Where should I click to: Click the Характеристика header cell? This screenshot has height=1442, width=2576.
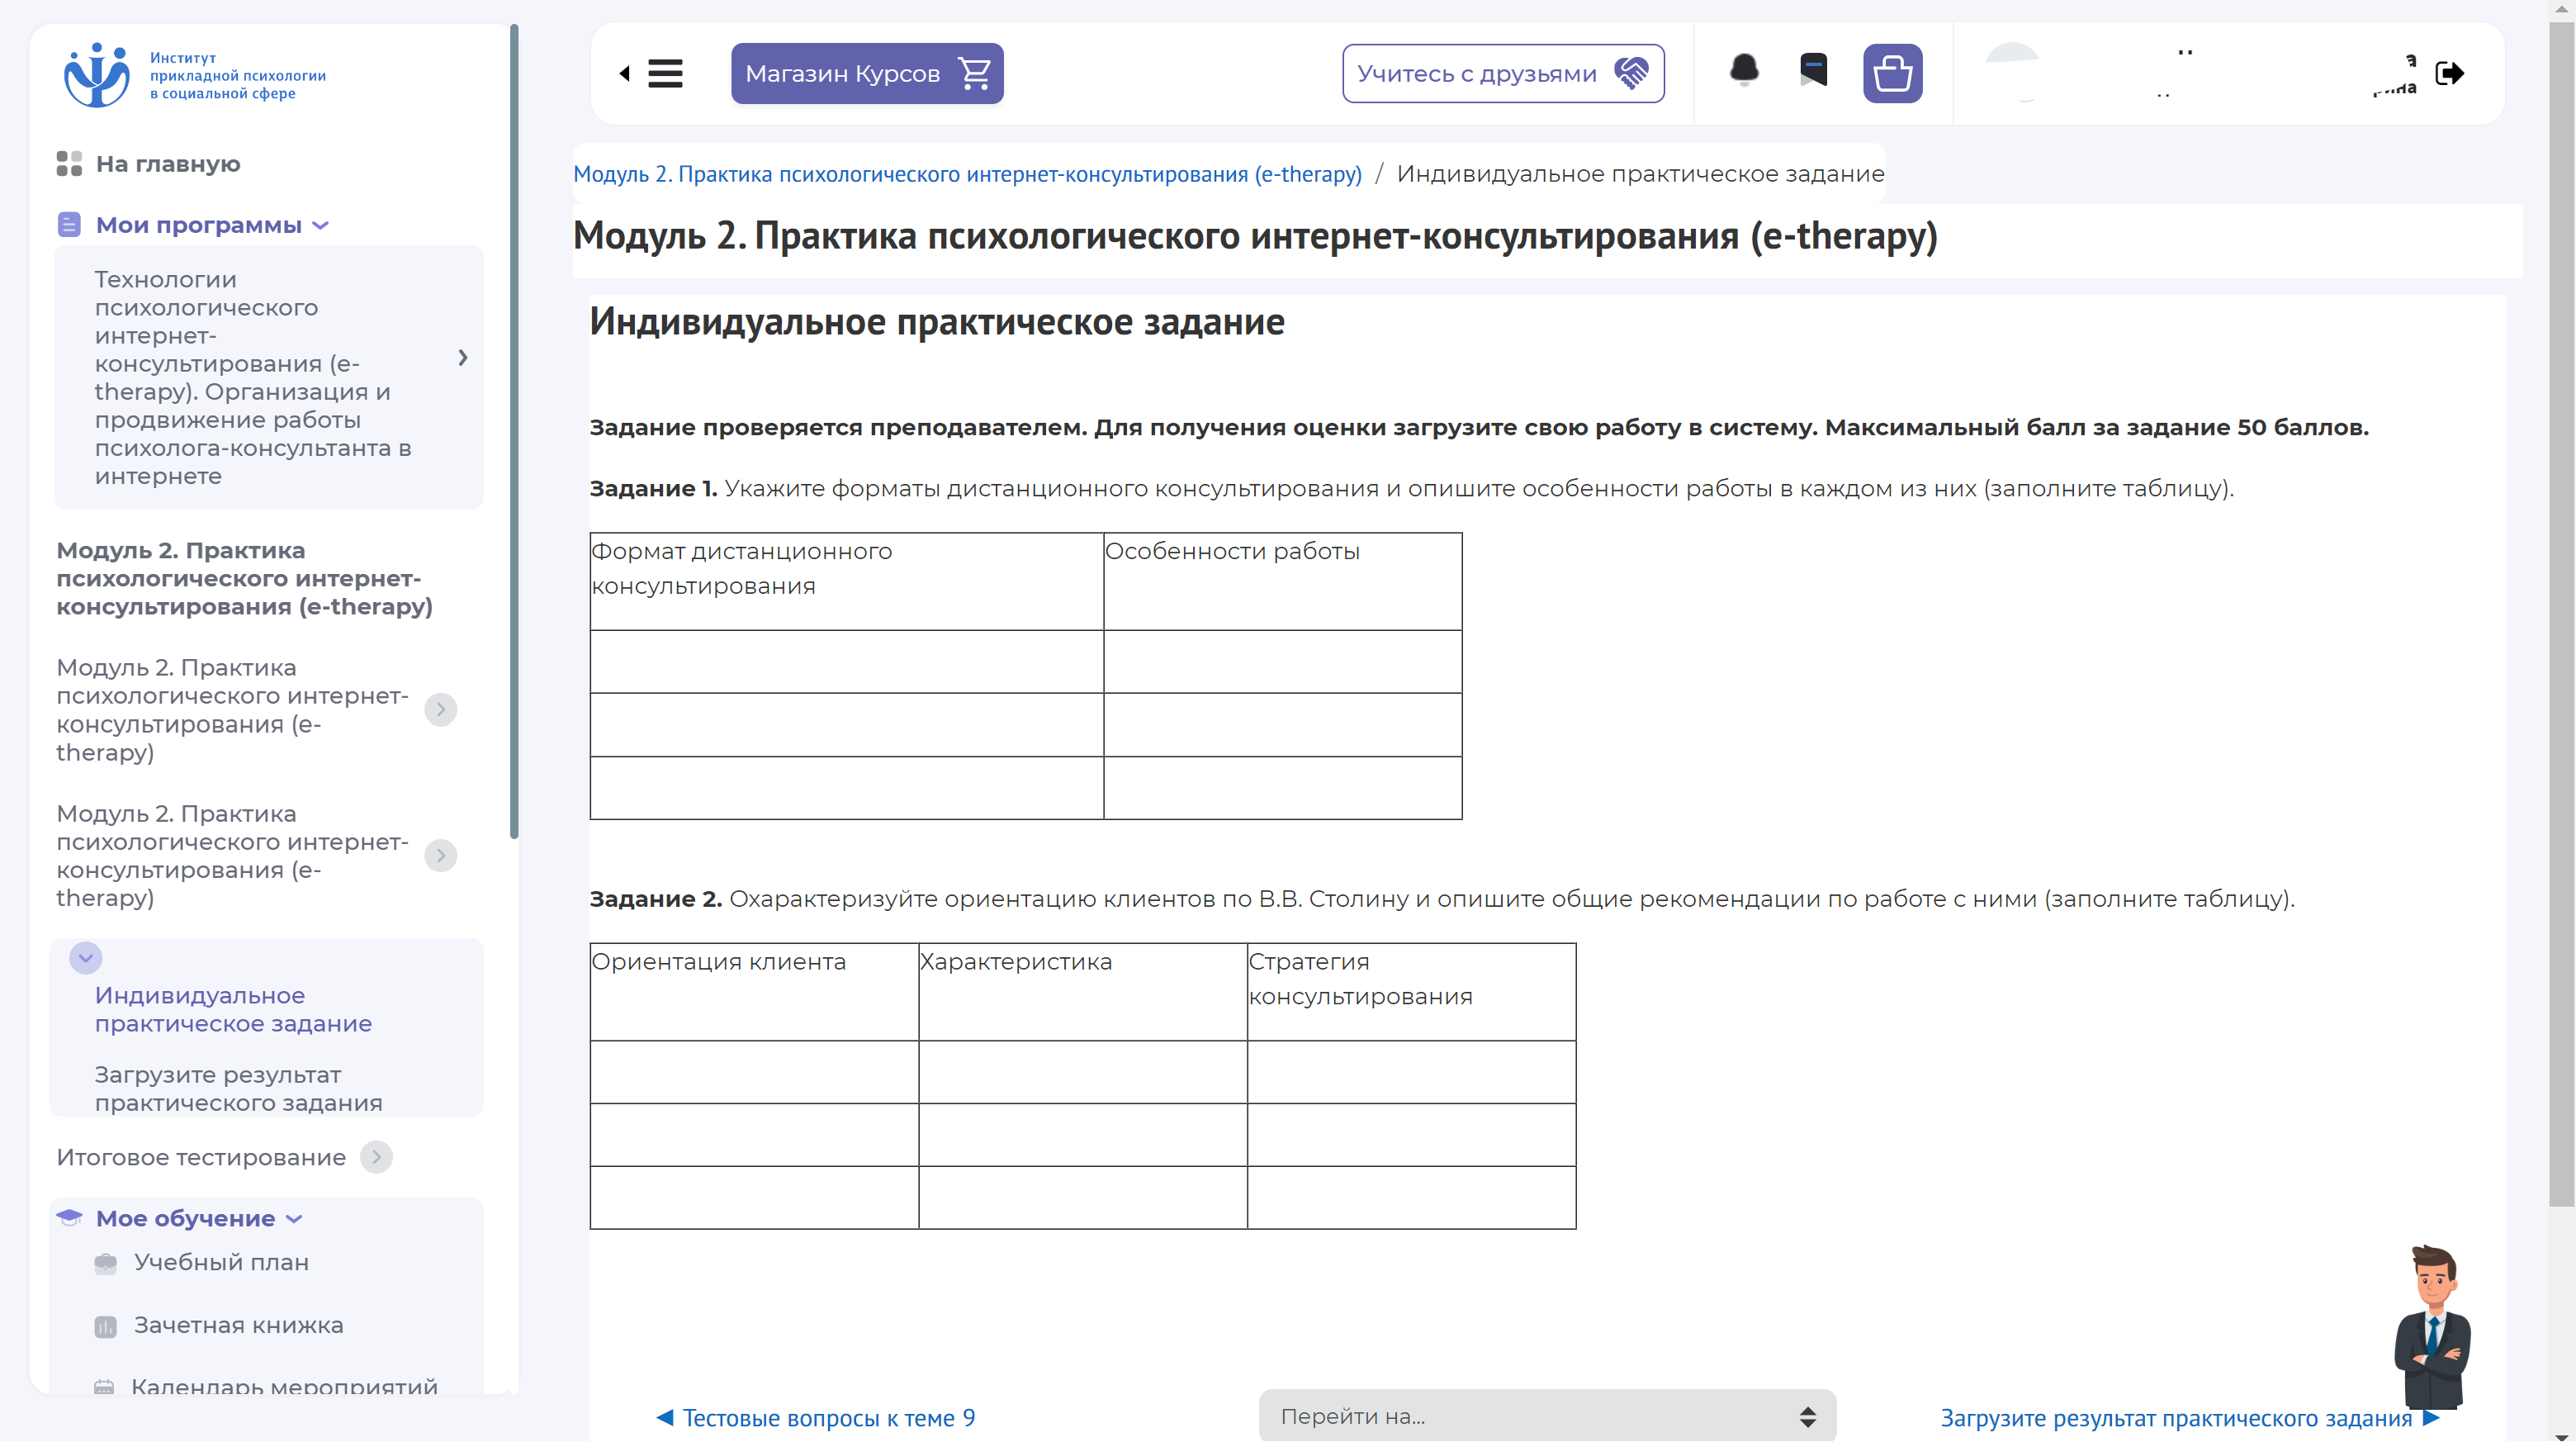tap(1083, 992)
